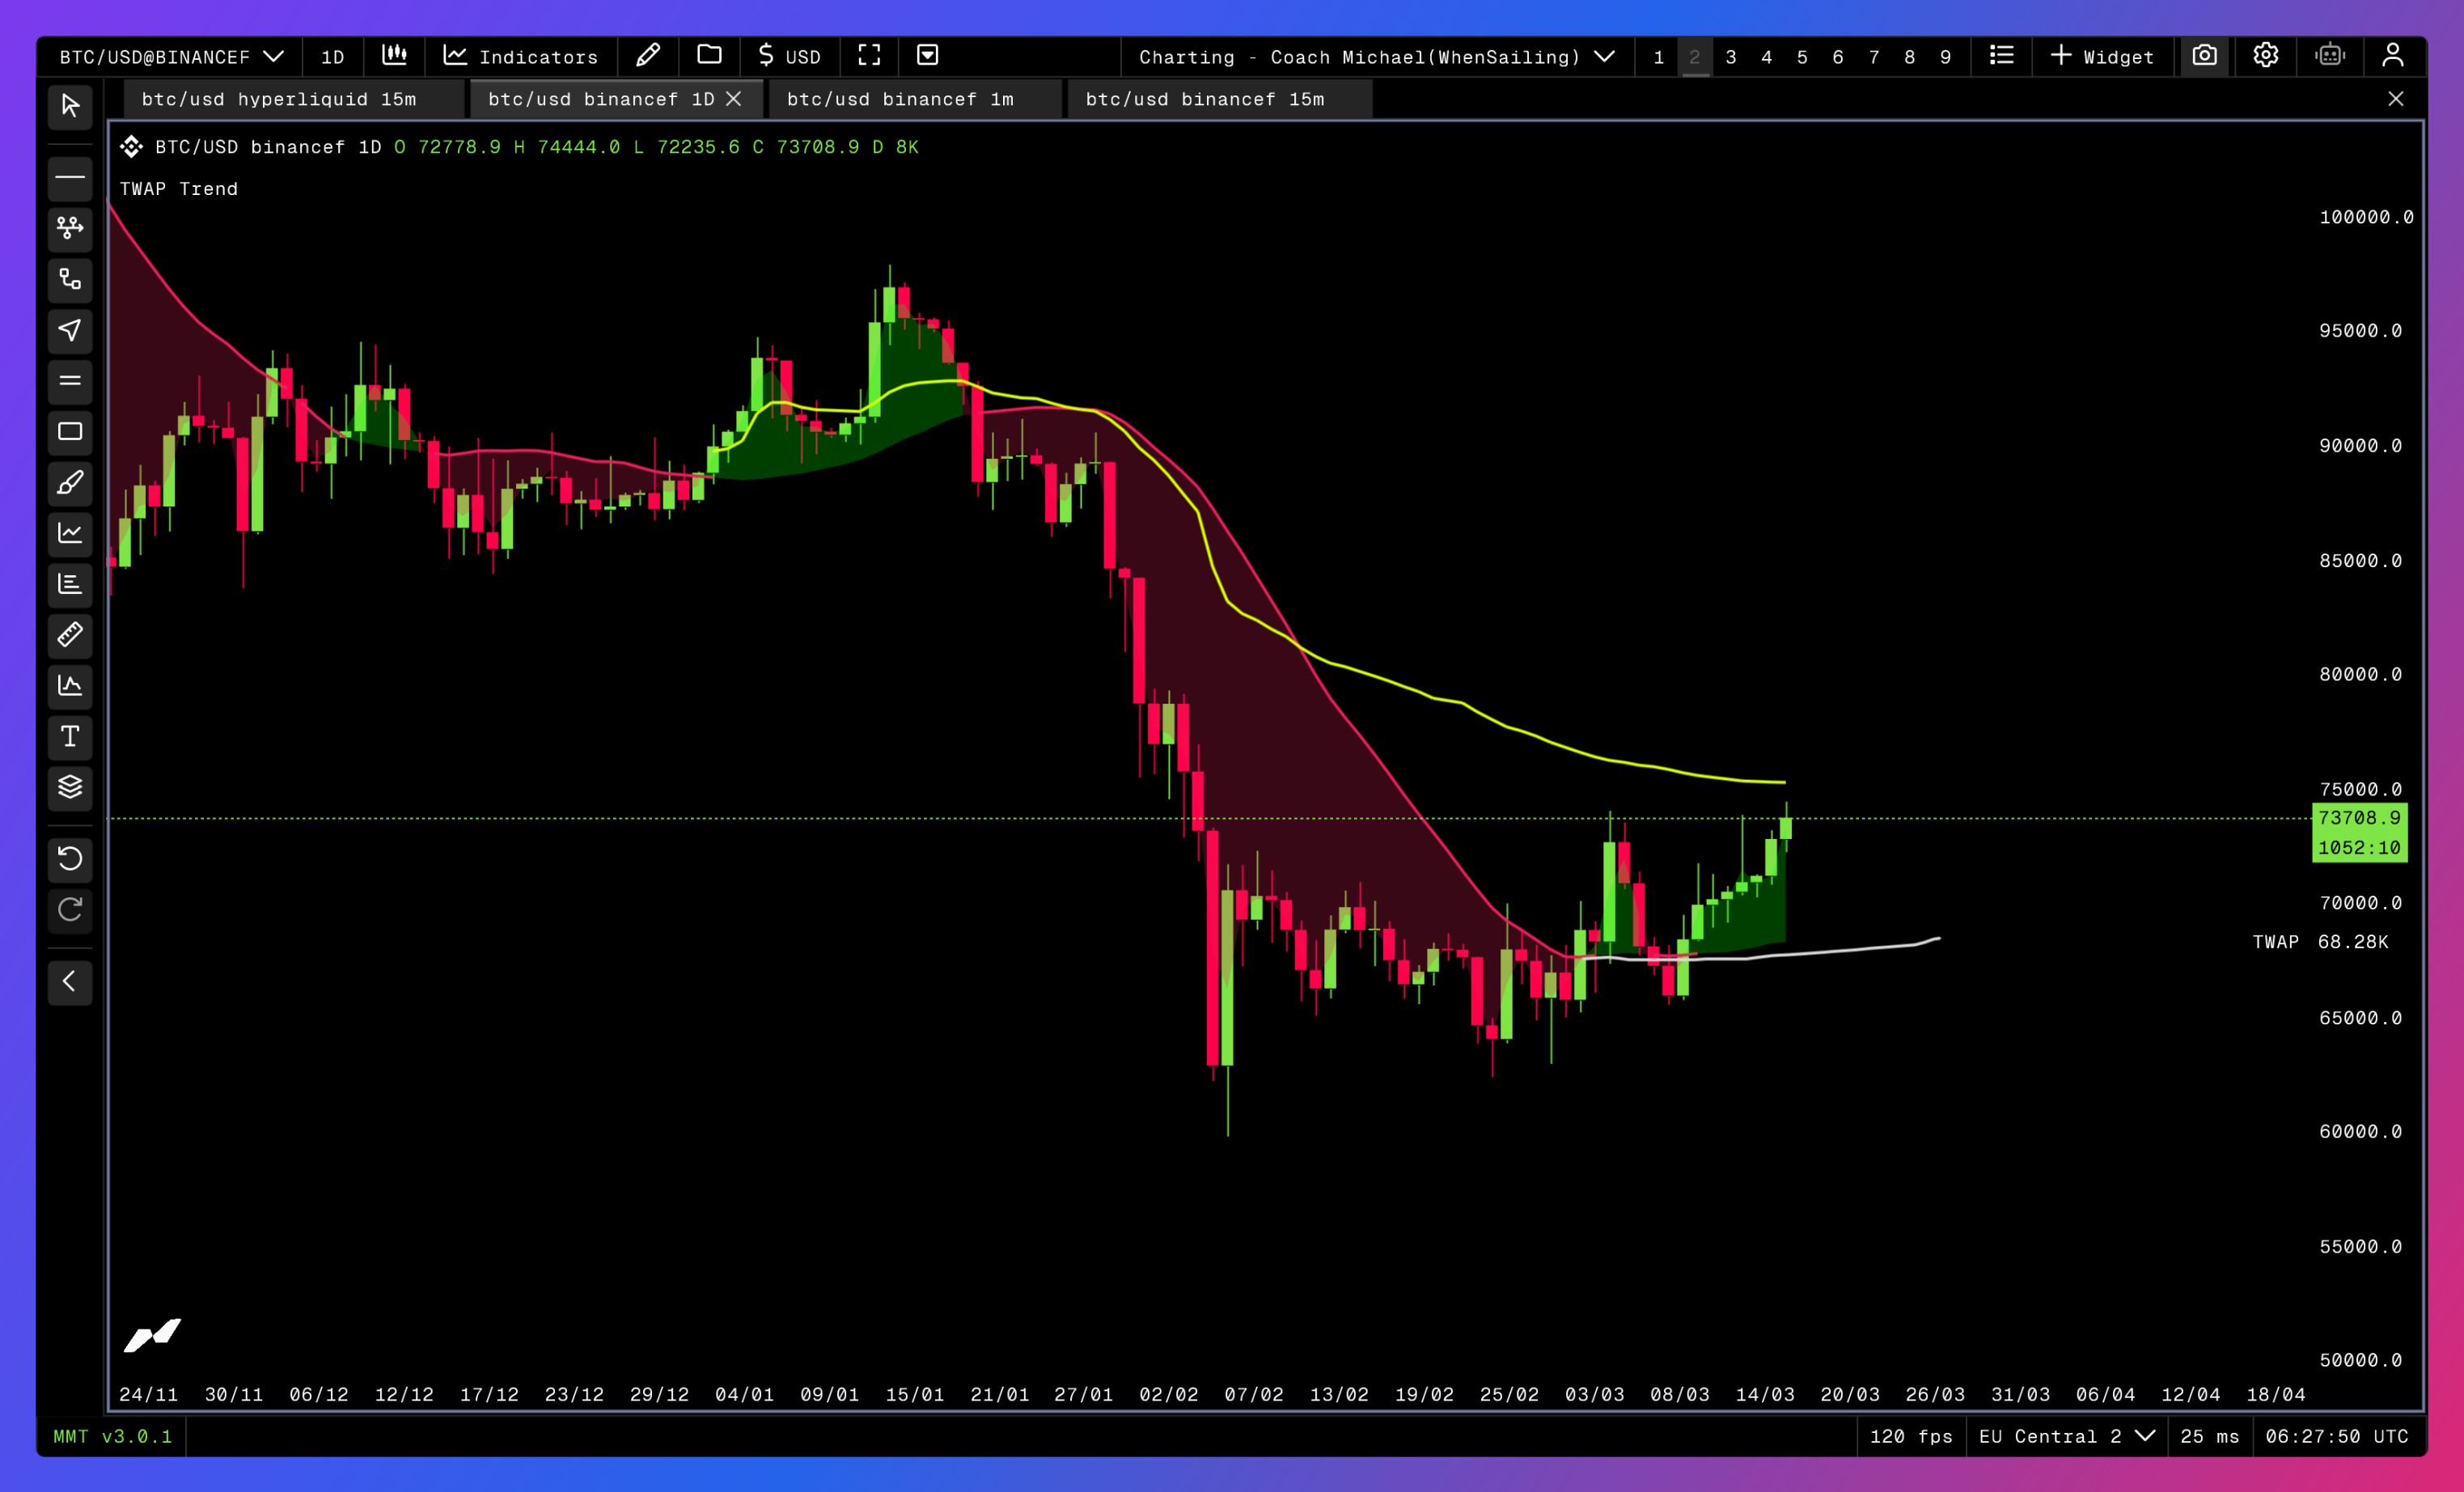Screen dimensions: 2464x1492
Task: Open the Indicators menu
Action: [521, 57]
